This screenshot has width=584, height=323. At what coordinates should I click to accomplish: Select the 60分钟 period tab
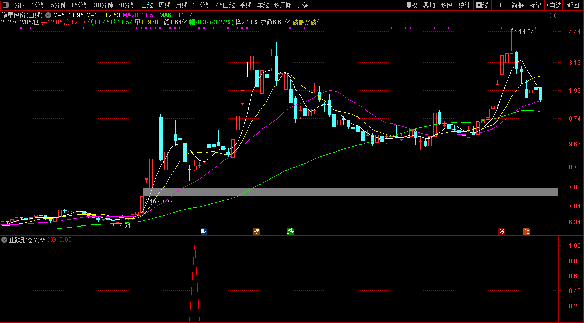coord(126,5)
